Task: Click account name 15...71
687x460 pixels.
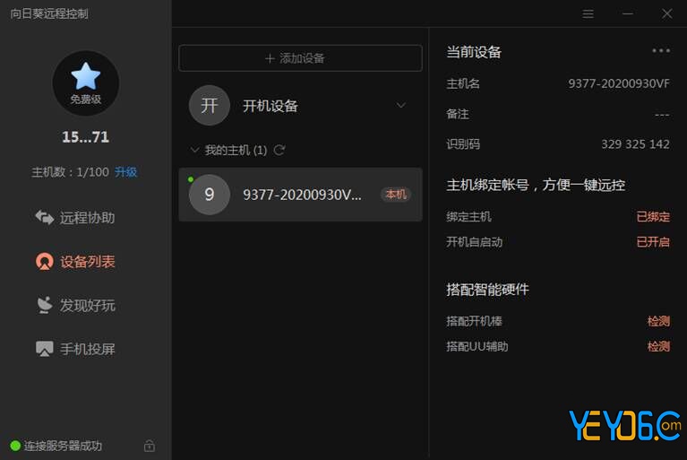Action: point(85,137)
